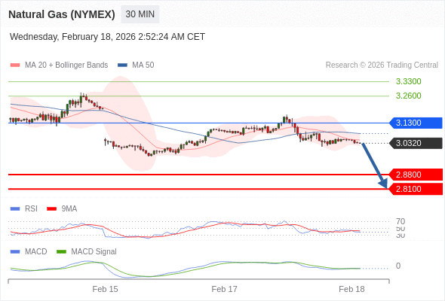
Task: Click the MACD legend swatch
Action: pos(15,252)
